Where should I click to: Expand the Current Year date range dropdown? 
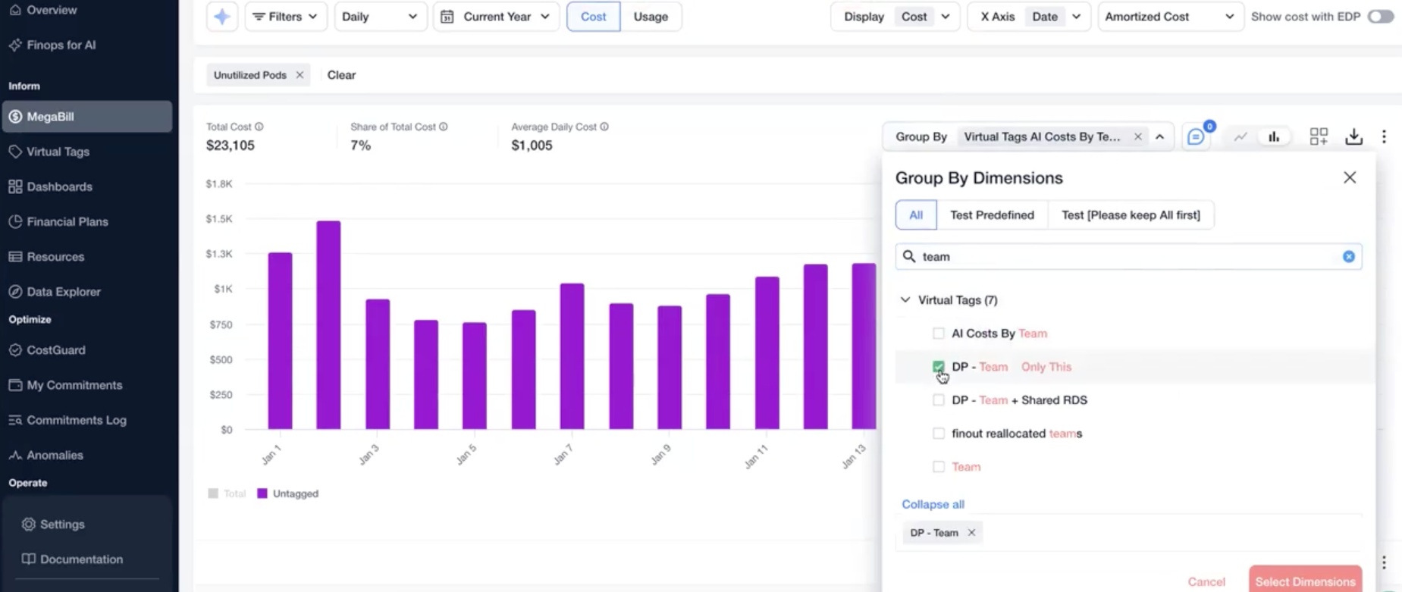pos(496,17)
